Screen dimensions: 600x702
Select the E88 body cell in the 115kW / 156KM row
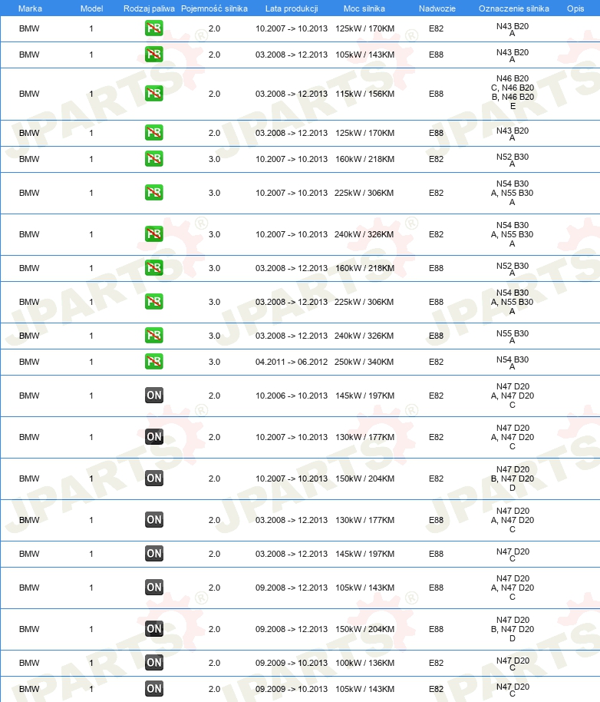(436, 94)
